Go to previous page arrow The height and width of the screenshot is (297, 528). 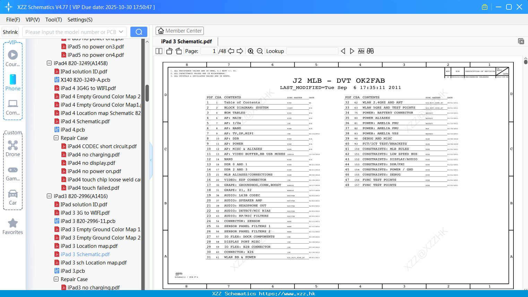[231, 51]
